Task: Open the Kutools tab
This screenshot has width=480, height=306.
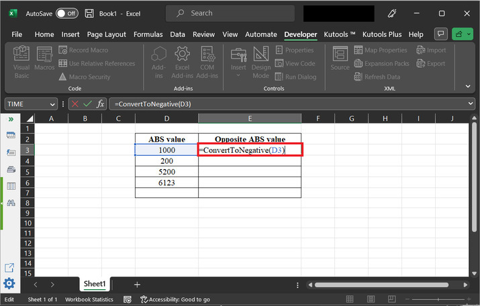Action: click(x=340, y=34)
